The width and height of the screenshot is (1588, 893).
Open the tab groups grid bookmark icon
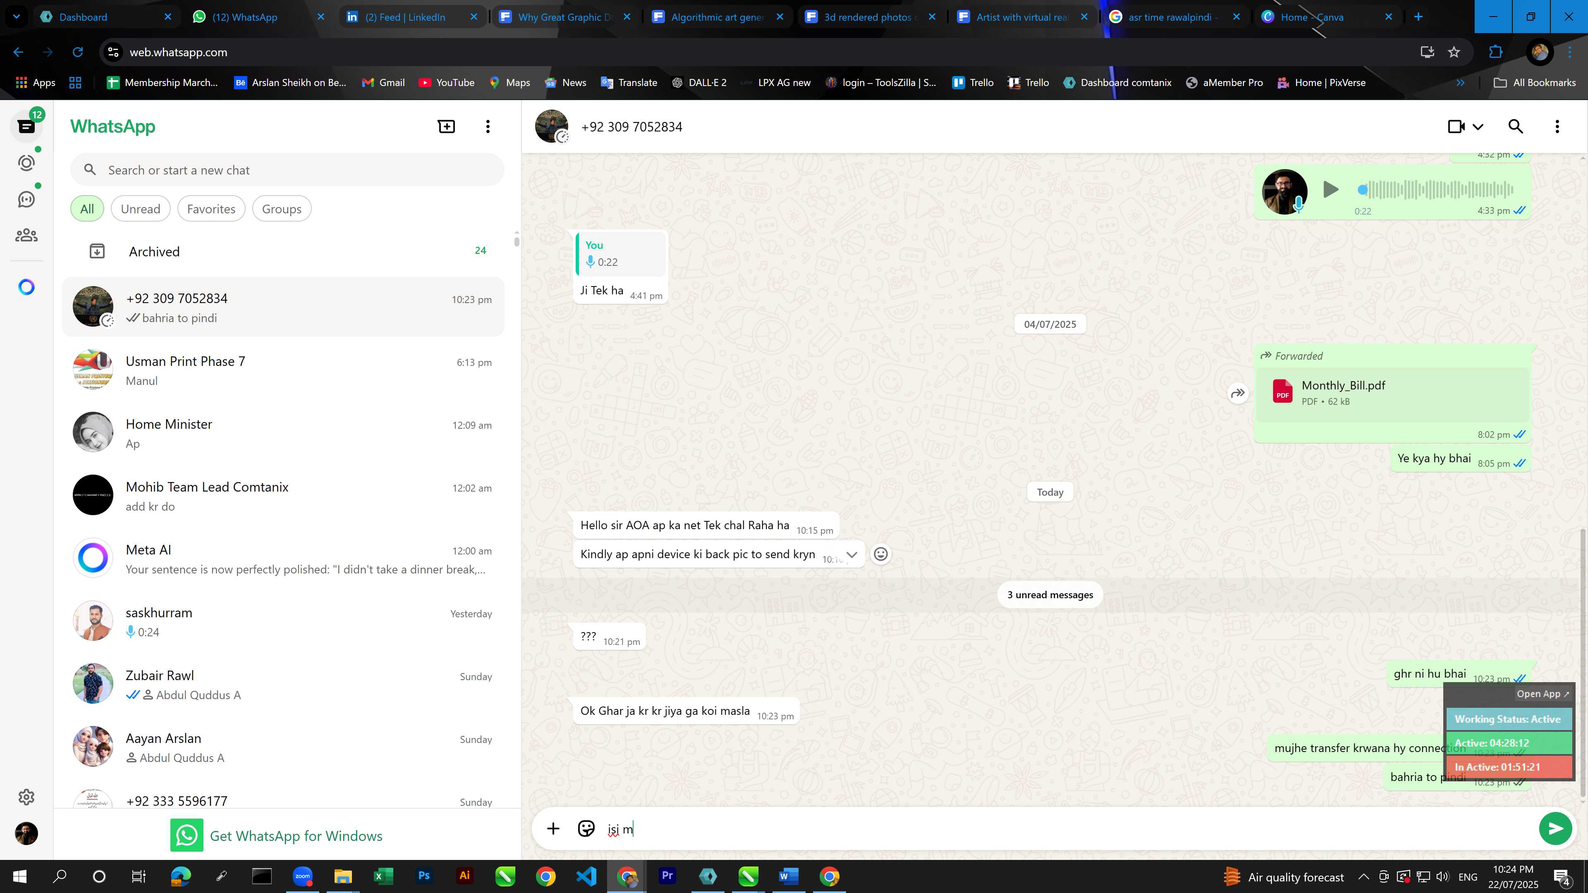click(75, 83)
